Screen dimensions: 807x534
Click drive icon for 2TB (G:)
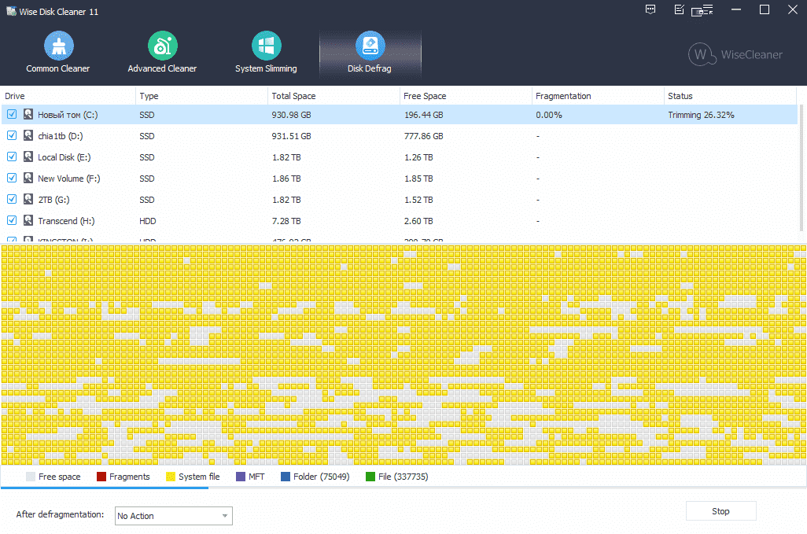coord(28,199)
